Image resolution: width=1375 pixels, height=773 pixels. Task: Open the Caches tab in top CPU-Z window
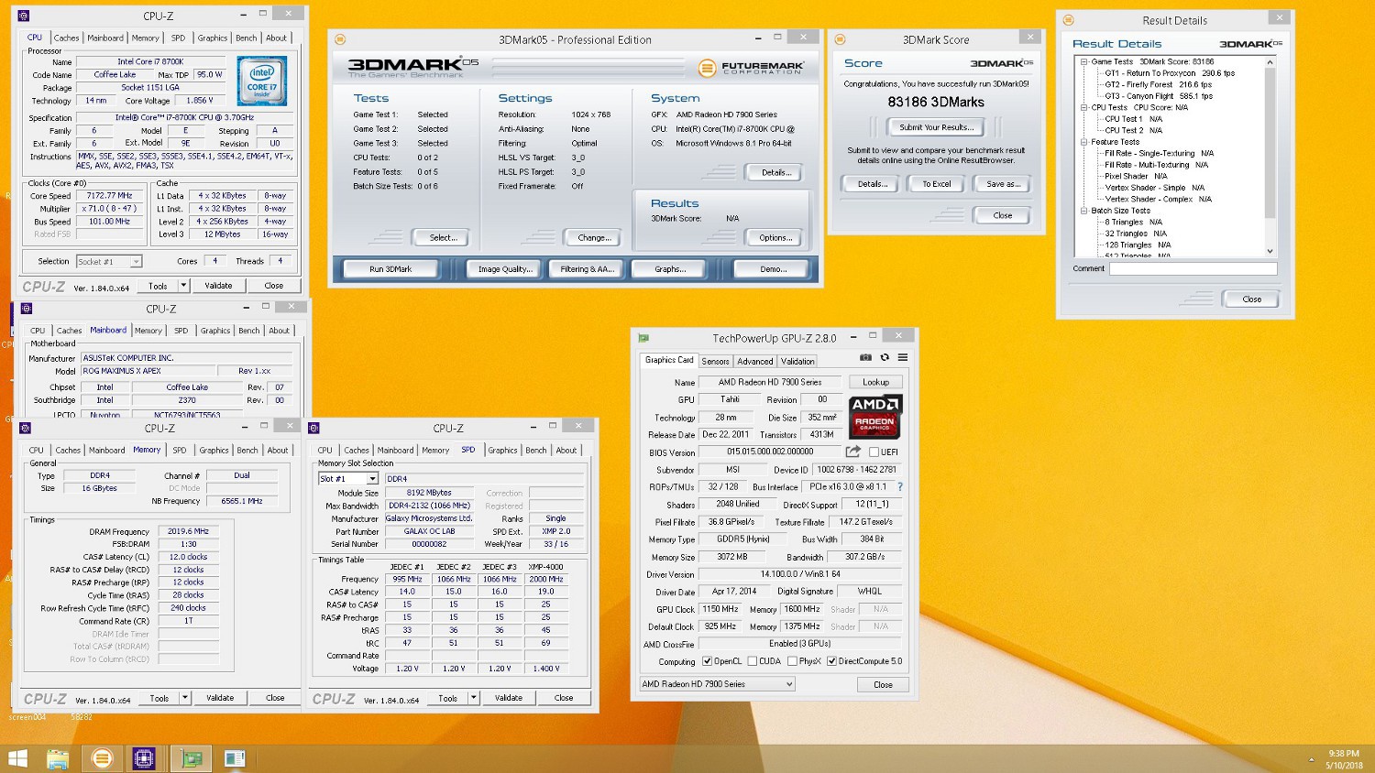click(66, 38)
